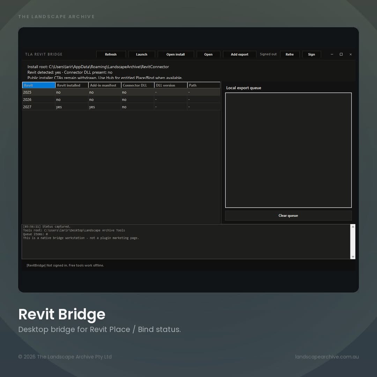Click the Open install button

click(176, 54)
